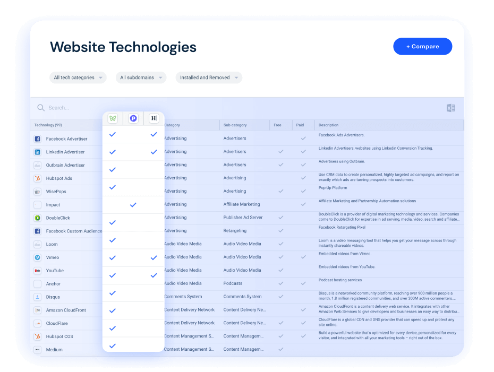Click 'Podcast hosting services' description
494x372 pixels.
[340, 280]
